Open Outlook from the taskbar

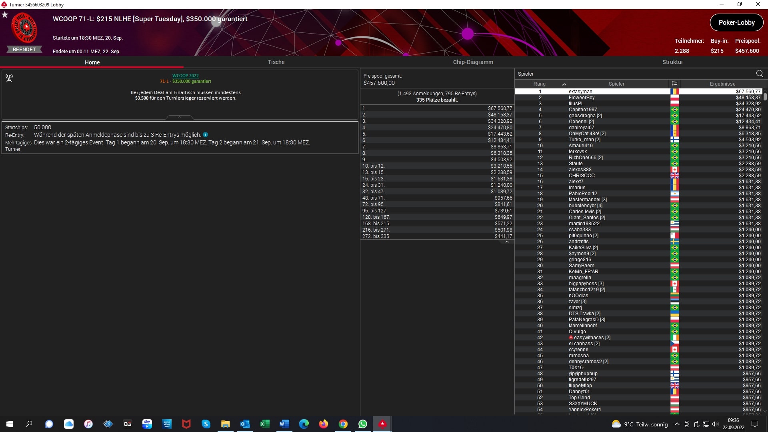pos(245,424)
